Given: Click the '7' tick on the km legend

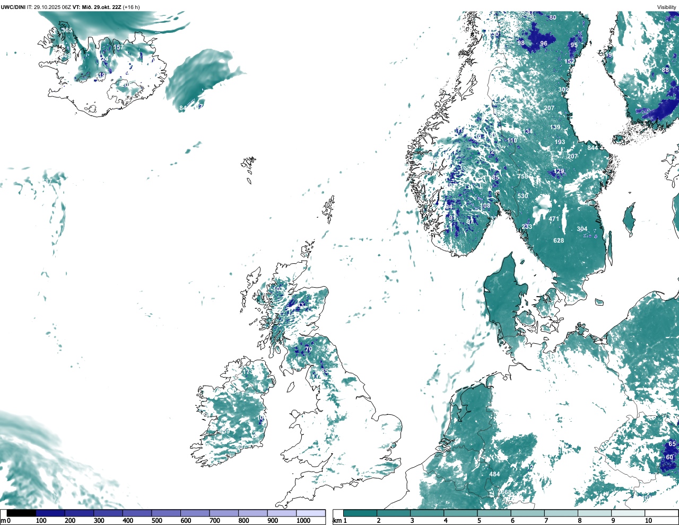Looking at the screenshot, I should pyautogui.click(x=546, y=521).
